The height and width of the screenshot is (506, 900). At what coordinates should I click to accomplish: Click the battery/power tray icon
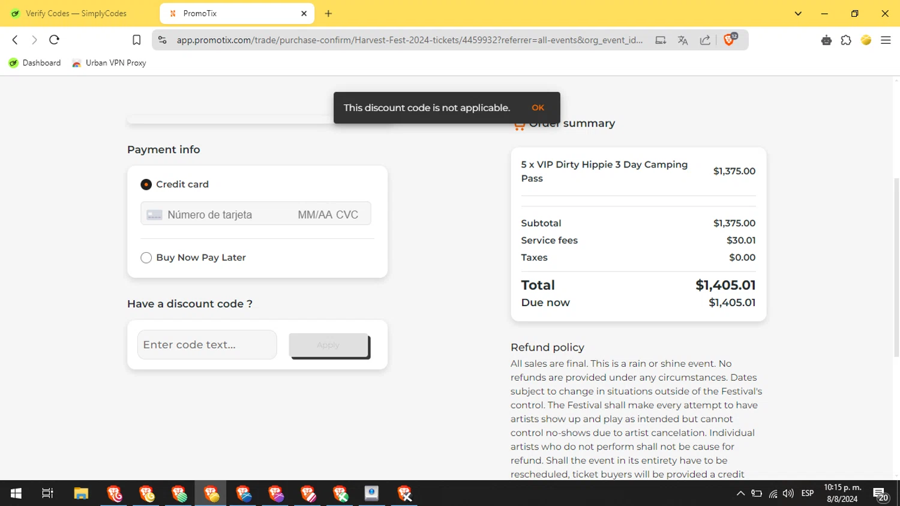click(757, 493)
